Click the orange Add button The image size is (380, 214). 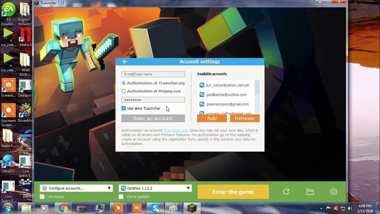[212, 118]
